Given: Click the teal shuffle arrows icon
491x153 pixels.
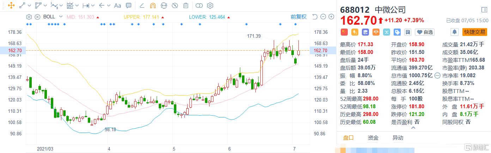Looking at the screenshot, I should pyautogui.click(x=386, y=32).
